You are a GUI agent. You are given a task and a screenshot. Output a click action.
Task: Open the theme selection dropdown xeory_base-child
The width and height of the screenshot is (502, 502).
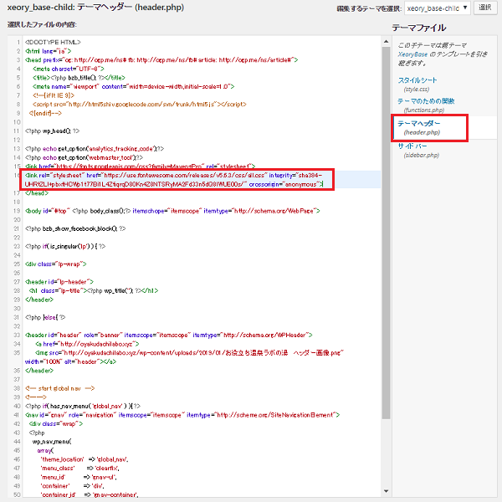click(437, 8)
